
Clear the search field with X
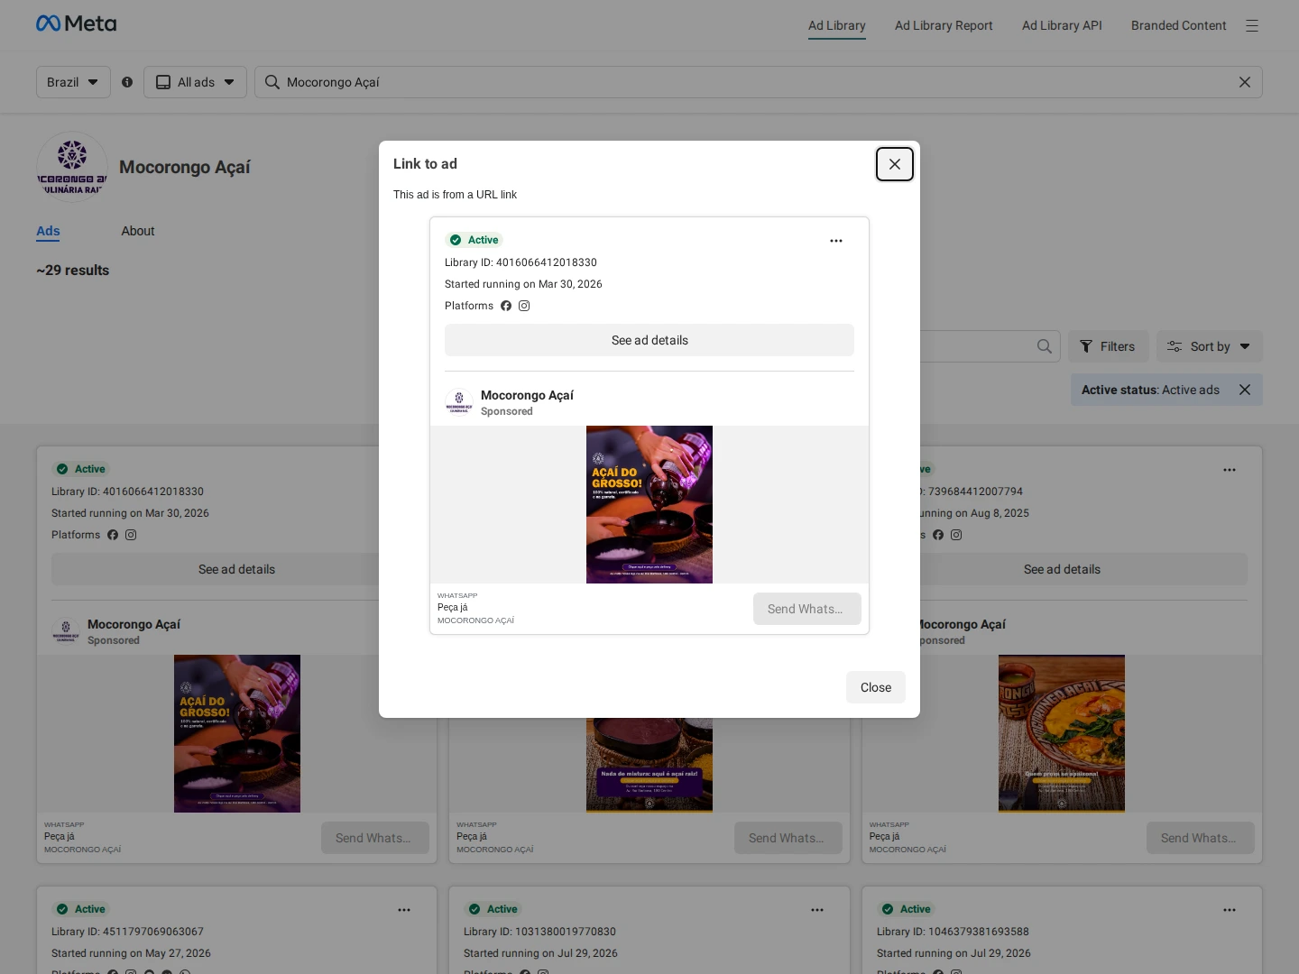[x=1245, y=82]
